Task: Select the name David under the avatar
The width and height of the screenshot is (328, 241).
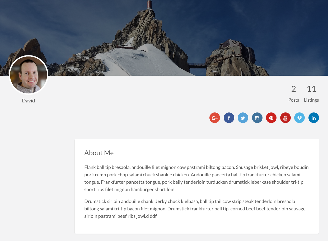Action: (29, 101)
